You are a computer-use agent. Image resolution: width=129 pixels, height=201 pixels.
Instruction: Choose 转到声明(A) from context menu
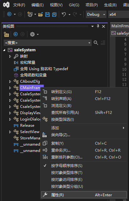(x=84, y=98)
